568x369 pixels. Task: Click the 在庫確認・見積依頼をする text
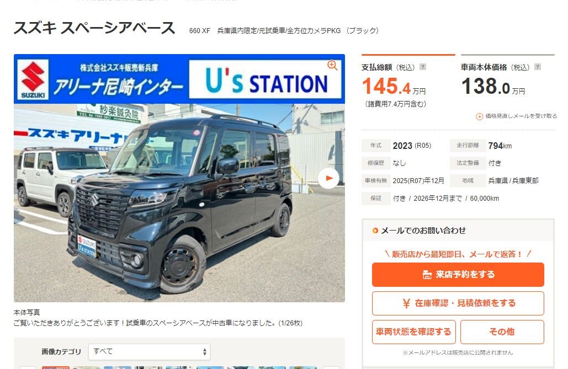coord(465,303)
